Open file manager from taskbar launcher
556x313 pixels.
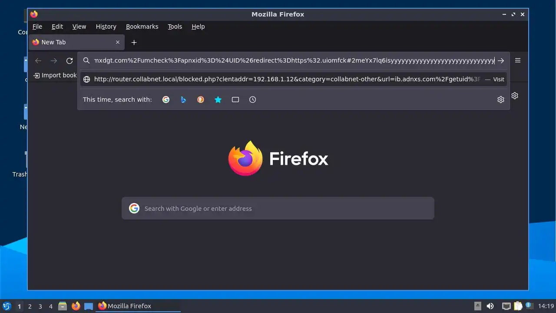63,306
